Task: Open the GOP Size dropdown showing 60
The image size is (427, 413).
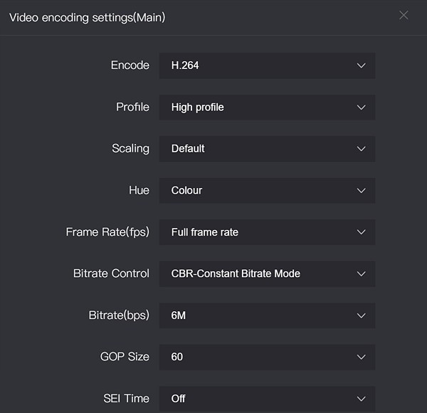Action: click(266, 357)
